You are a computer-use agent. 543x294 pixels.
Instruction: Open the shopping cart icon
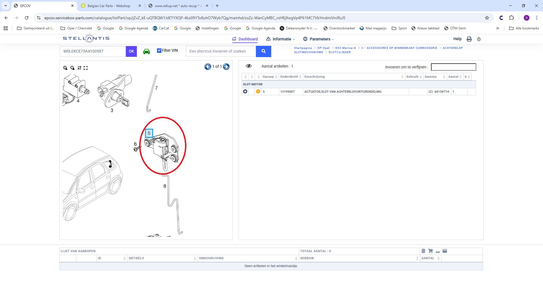(x=430, y=251)
